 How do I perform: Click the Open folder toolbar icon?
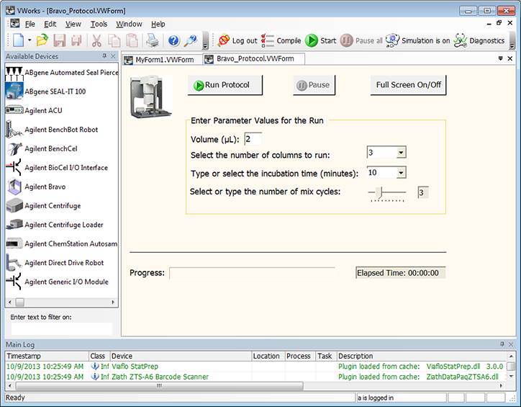[42, 41]
